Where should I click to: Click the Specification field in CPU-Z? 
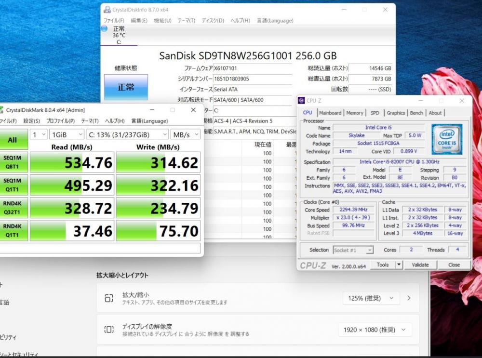pyautogui.click(x=399, y=161)
